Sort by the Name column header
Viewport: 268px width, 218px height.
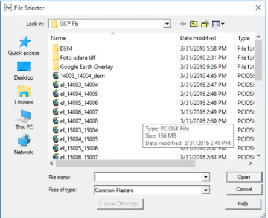click(x=113, y=38)
